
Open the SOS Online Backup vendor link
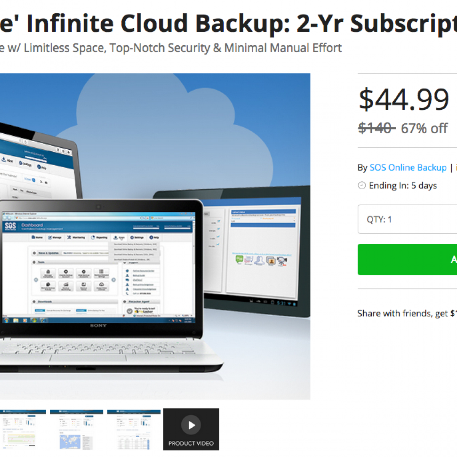(408, 168)
